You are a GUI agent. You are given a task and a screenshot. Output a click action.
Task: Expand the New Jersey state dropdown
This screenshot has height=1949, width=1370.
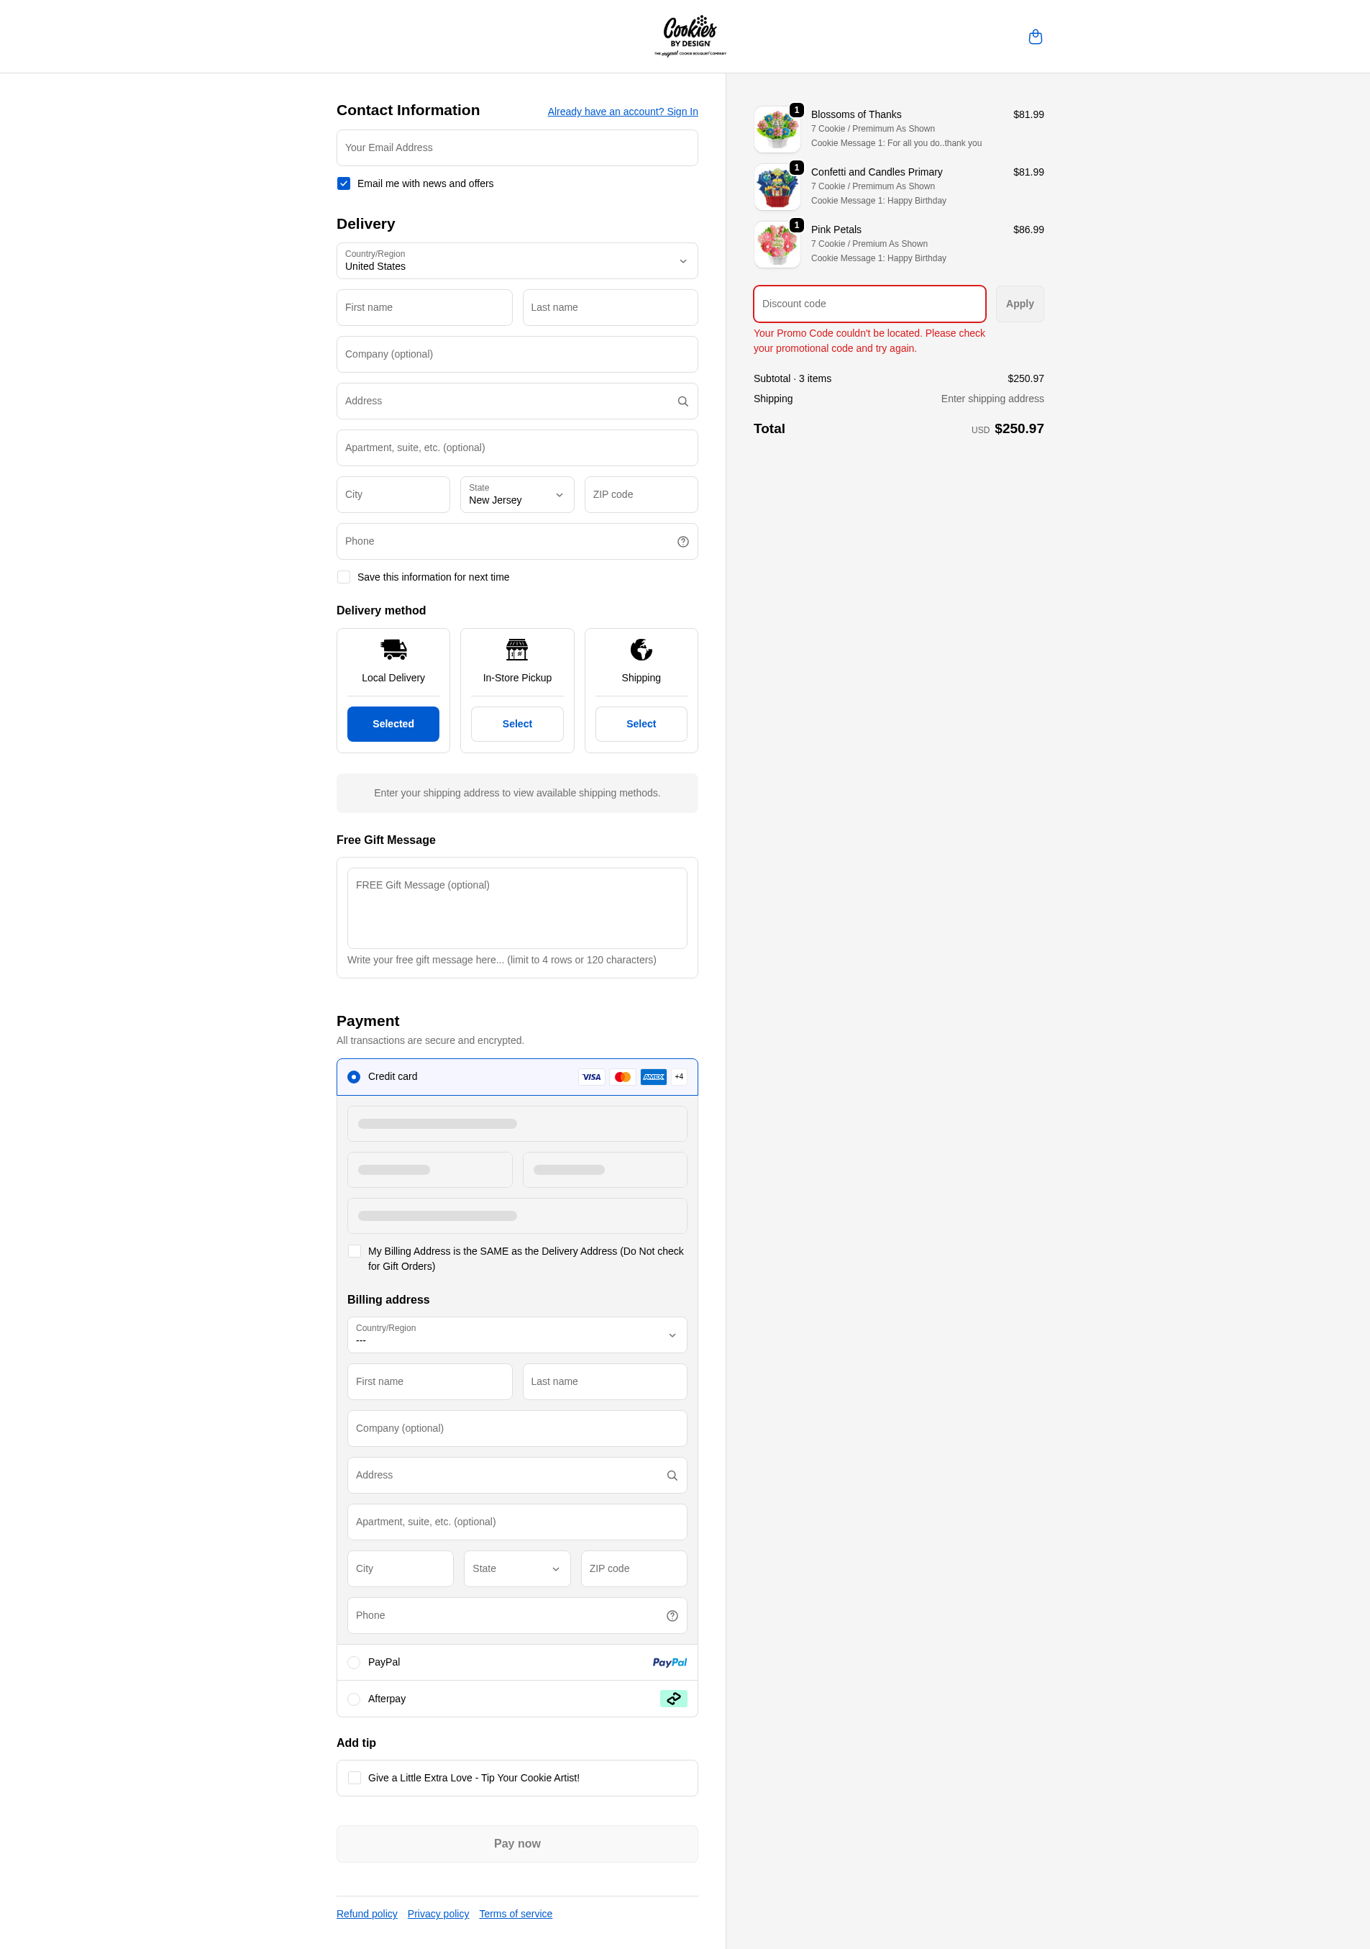tap(516, 495)
